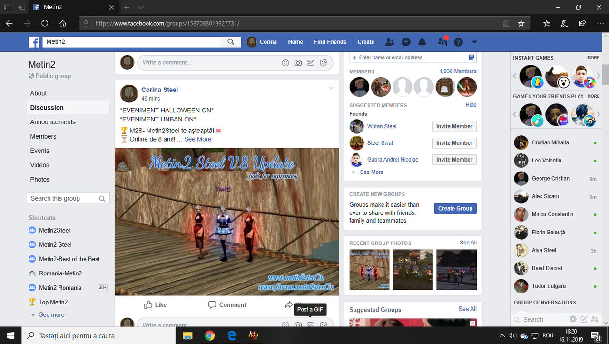609x344 pixels.
Task: Click Create in top bar
Action: click(x=366, y=42)
